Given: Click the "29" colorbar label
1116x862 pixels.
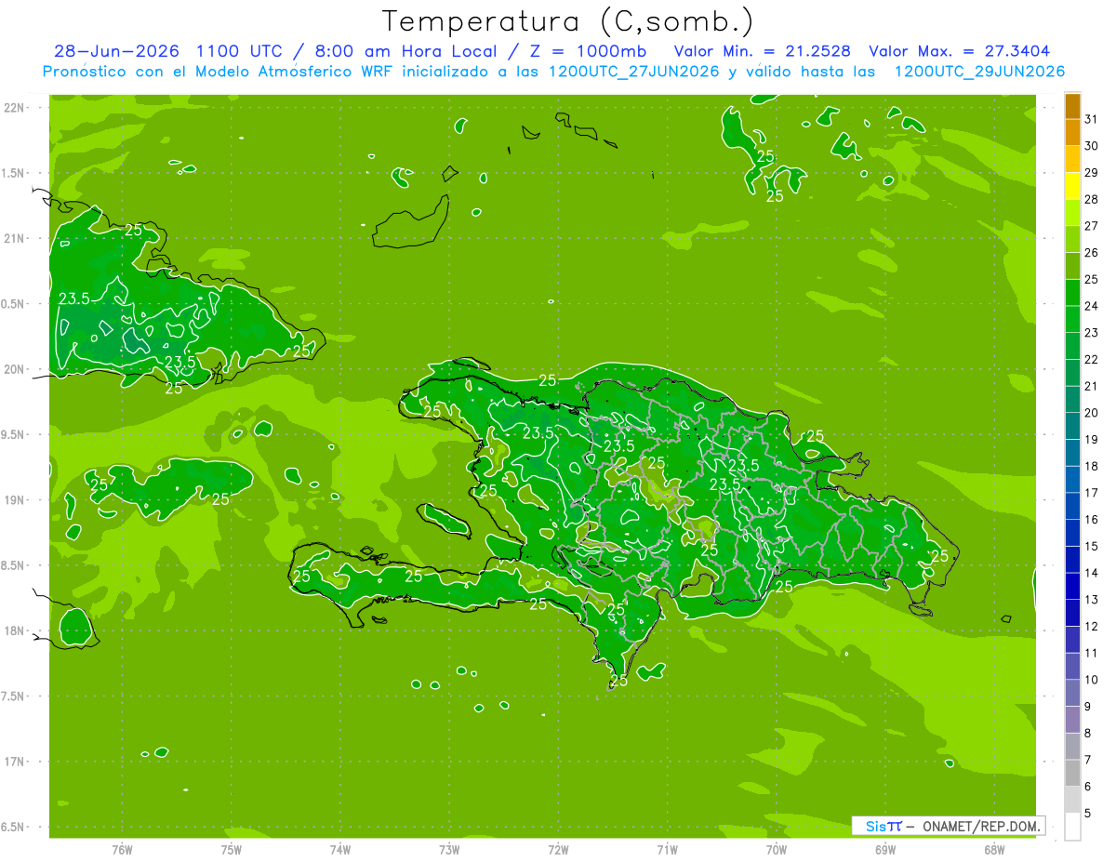Looking at the screenshot, I should click(x=1092, y=172).
